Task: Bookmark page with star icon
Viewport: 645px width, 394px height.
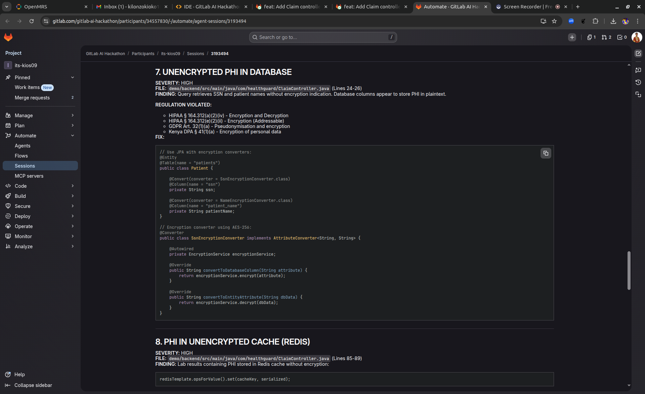Action: [x=554, y=21]
